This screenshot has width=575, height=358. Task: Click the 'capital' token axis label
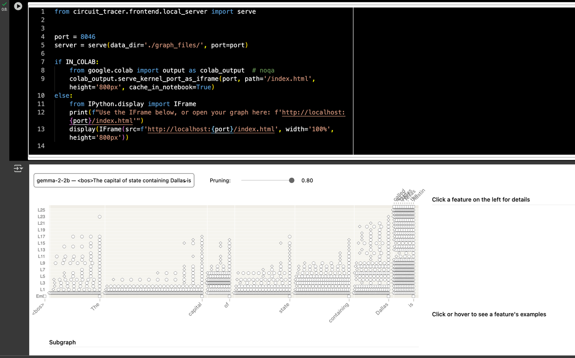pos(195,309)
